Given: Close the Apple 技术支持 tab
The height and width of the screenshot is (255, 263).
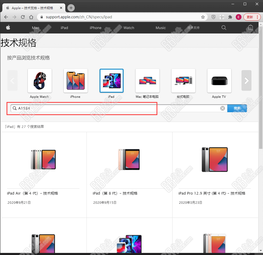Looking at the screenshot, I should click(61, 8).
